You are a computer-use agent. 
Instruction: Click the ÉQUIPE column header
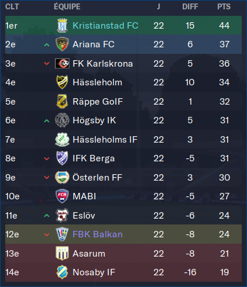[x=67, y=6]
